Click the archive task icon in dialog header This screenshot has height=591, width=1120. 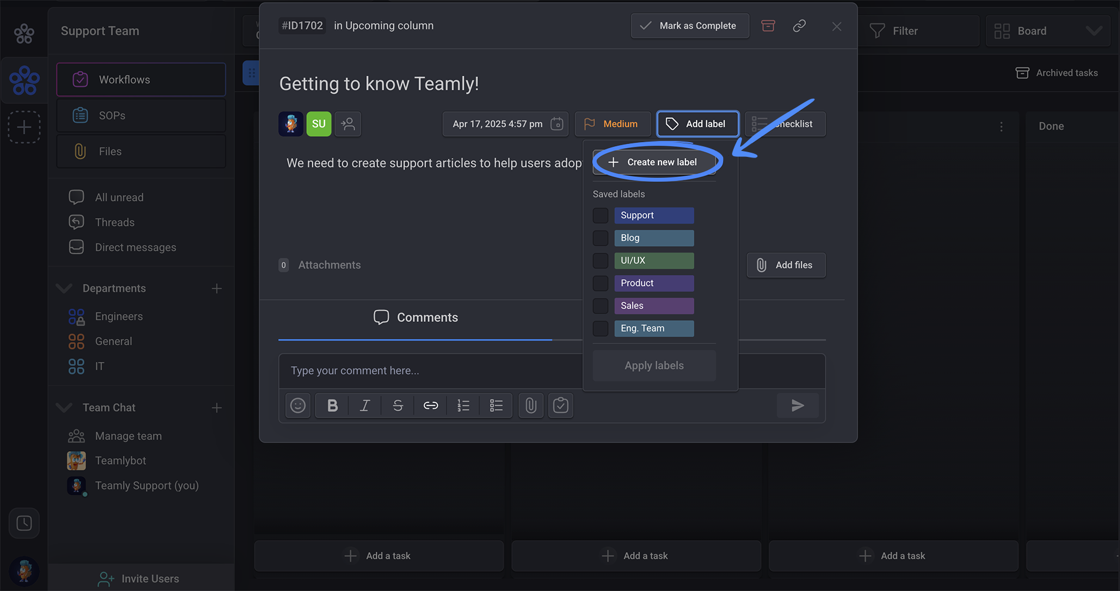768,26
